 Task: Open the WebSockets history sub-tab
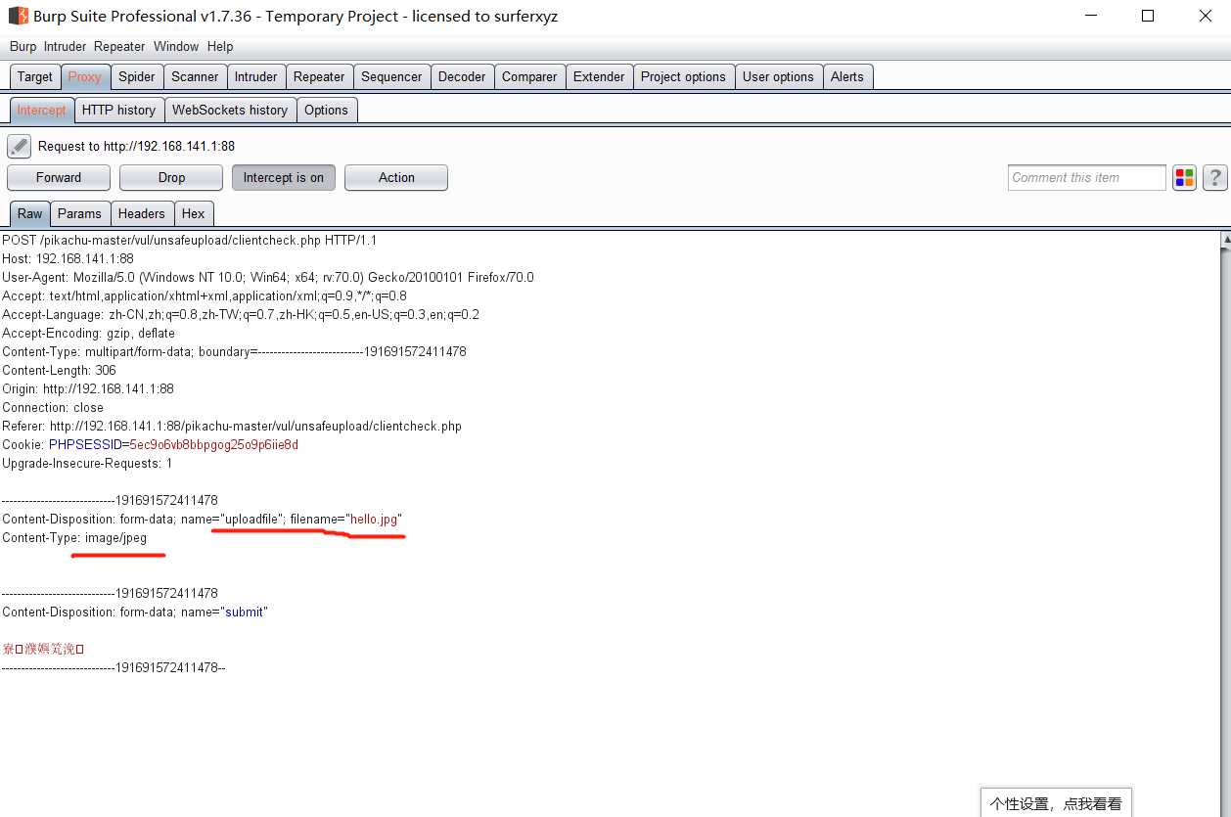coord(230,110)
